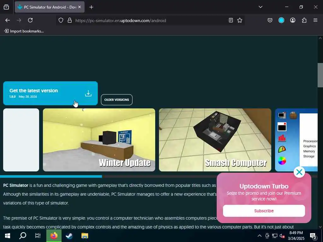Click the muted volume tray icon
The height and width of the screenshot is (242, 323).
pyautogui.click(x=282, y=236)
